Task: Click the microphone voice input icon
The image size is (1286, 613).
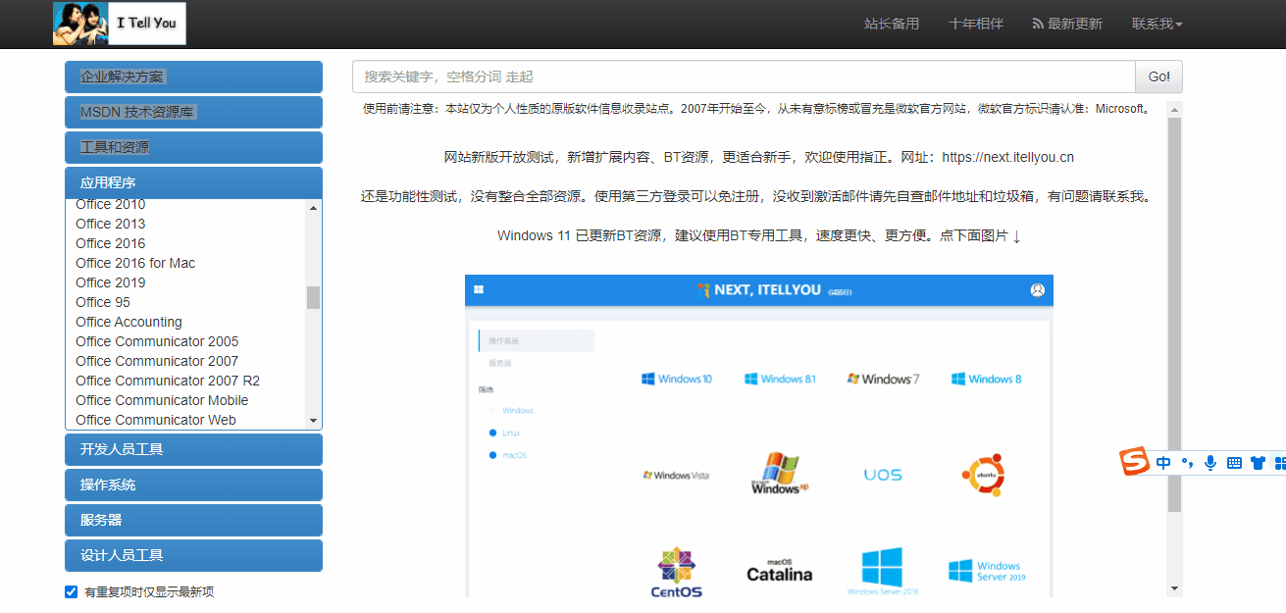Action: [1210, 463]
